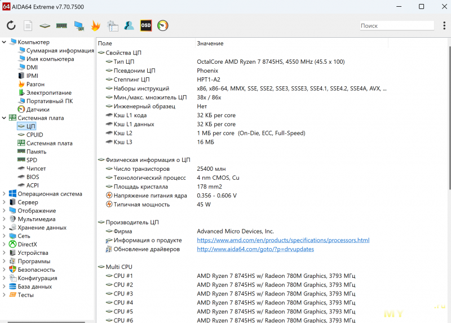Select the Датчики gauge icon item

[x=34, y=109]
